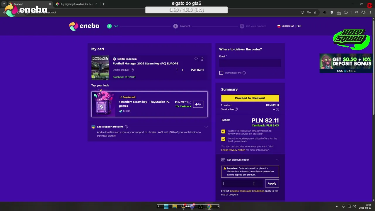Bookmark this page with the star
This screenshot has height=211, width=375.
[x=315, y=12]
